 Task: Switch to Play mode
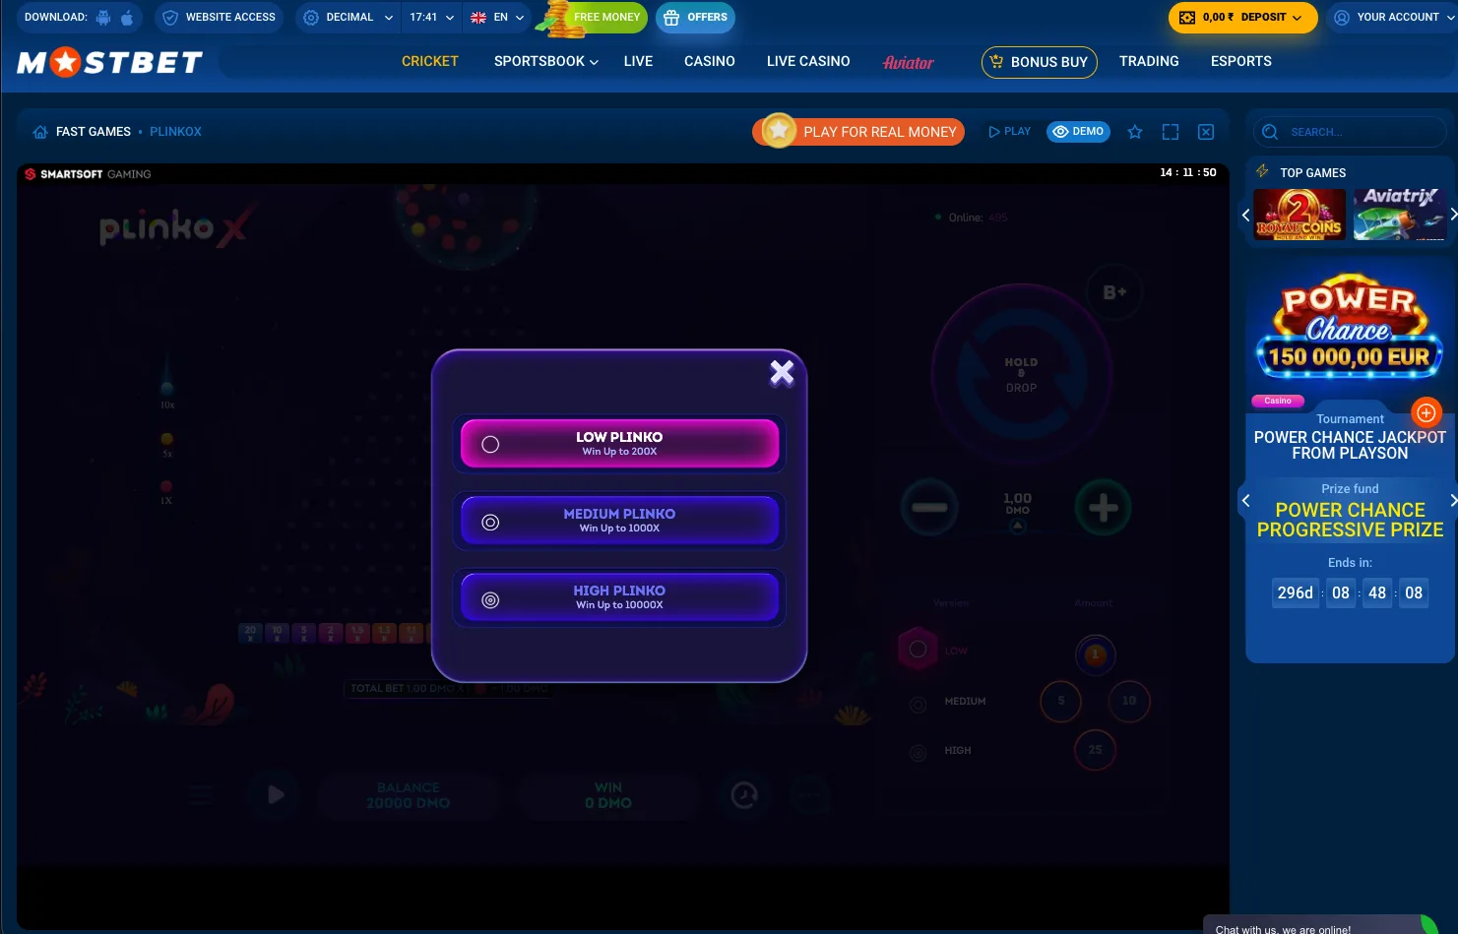(1010, 132)
